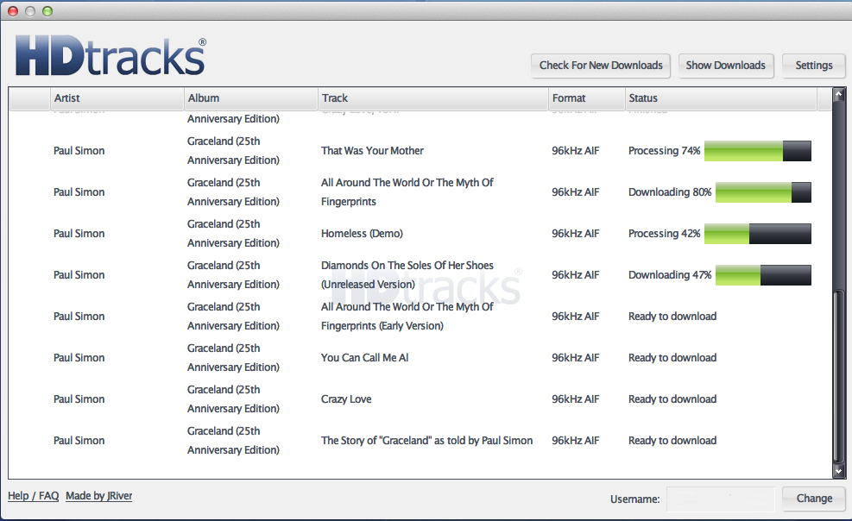Click Show Downloads

[725, 66]
